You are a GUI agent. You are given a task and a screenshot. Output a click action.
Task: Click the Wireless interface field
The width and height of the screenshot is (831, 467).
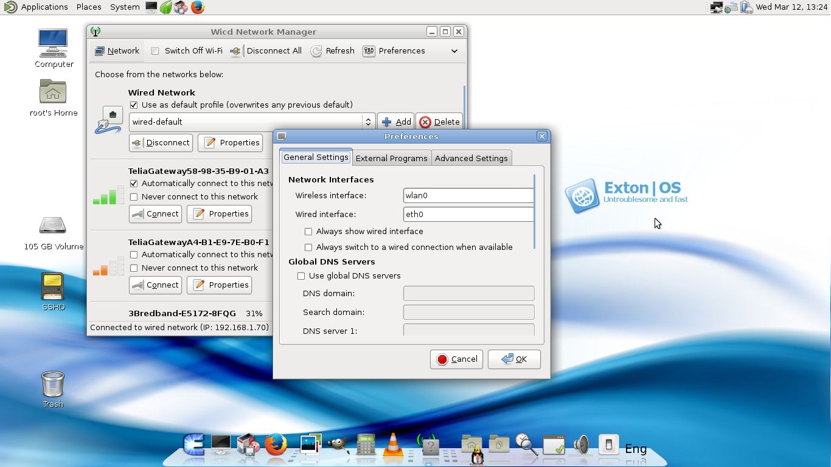pos(468,196)
